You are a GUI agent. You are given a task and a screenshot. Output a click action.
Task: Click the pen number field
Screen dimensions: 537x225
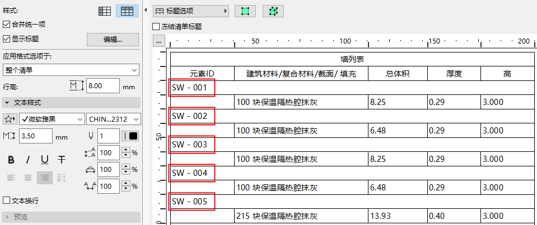coord(109,136)
